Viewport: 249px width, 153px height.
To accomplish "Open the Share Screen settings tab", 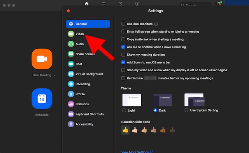I will click(x=88, y=54).
